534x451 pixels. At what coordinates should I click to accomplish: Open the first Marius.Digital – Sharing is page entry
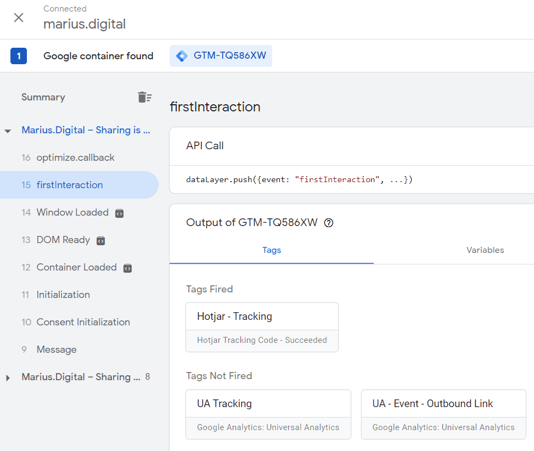(x=86, y=130)
